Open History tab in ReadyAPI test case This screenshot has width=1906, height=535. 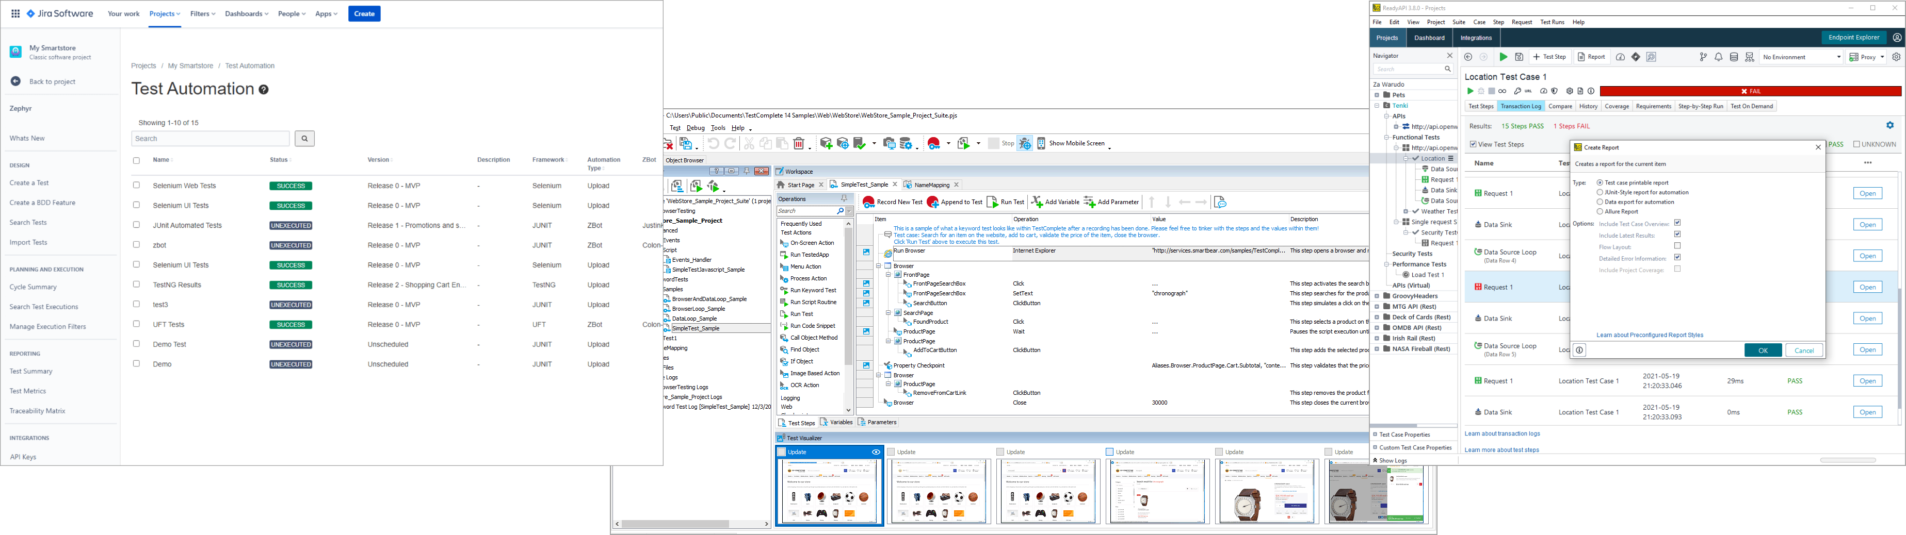pos(1588,106)
